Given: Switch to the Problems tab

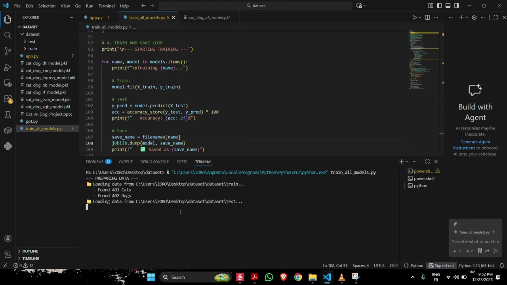Looking at the screenshot, I should point(95,161).
